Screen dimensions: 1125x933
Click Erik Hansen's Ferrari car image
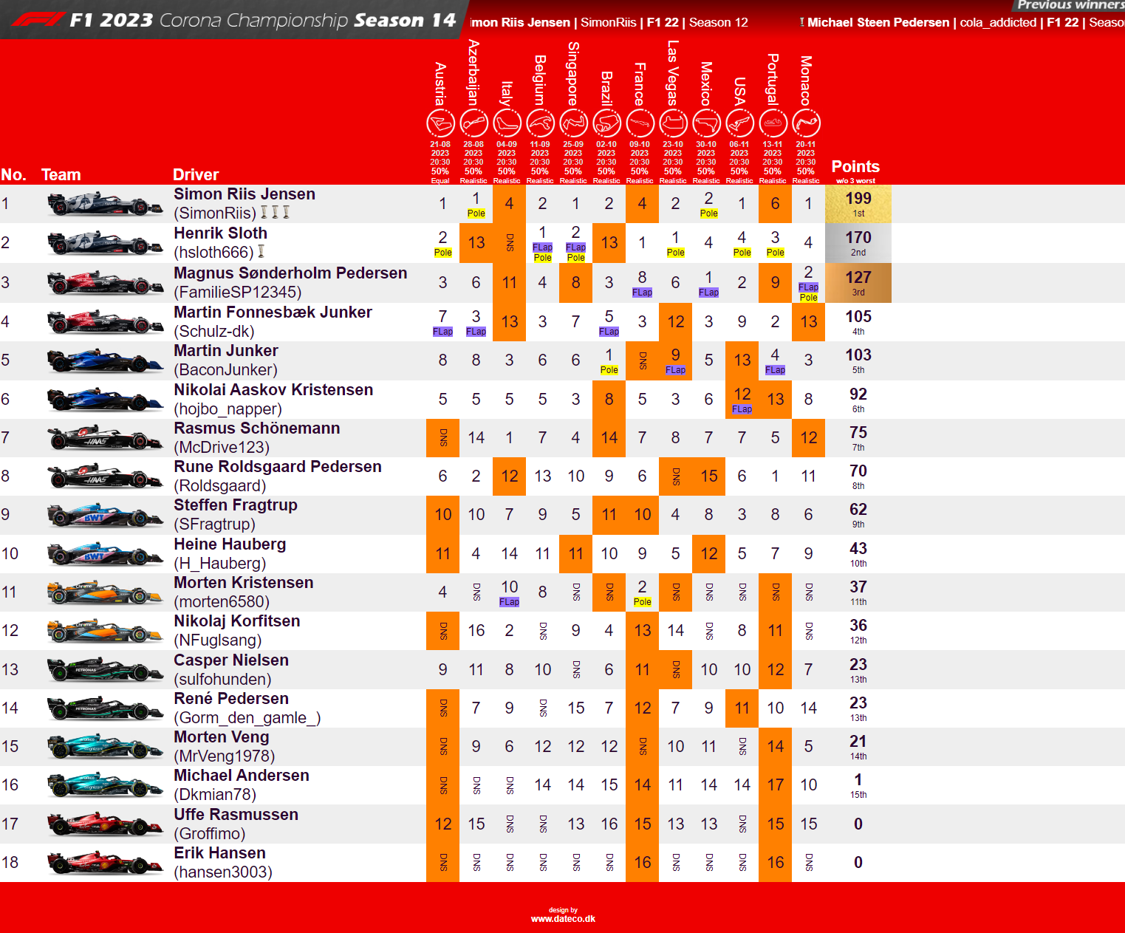104,862
